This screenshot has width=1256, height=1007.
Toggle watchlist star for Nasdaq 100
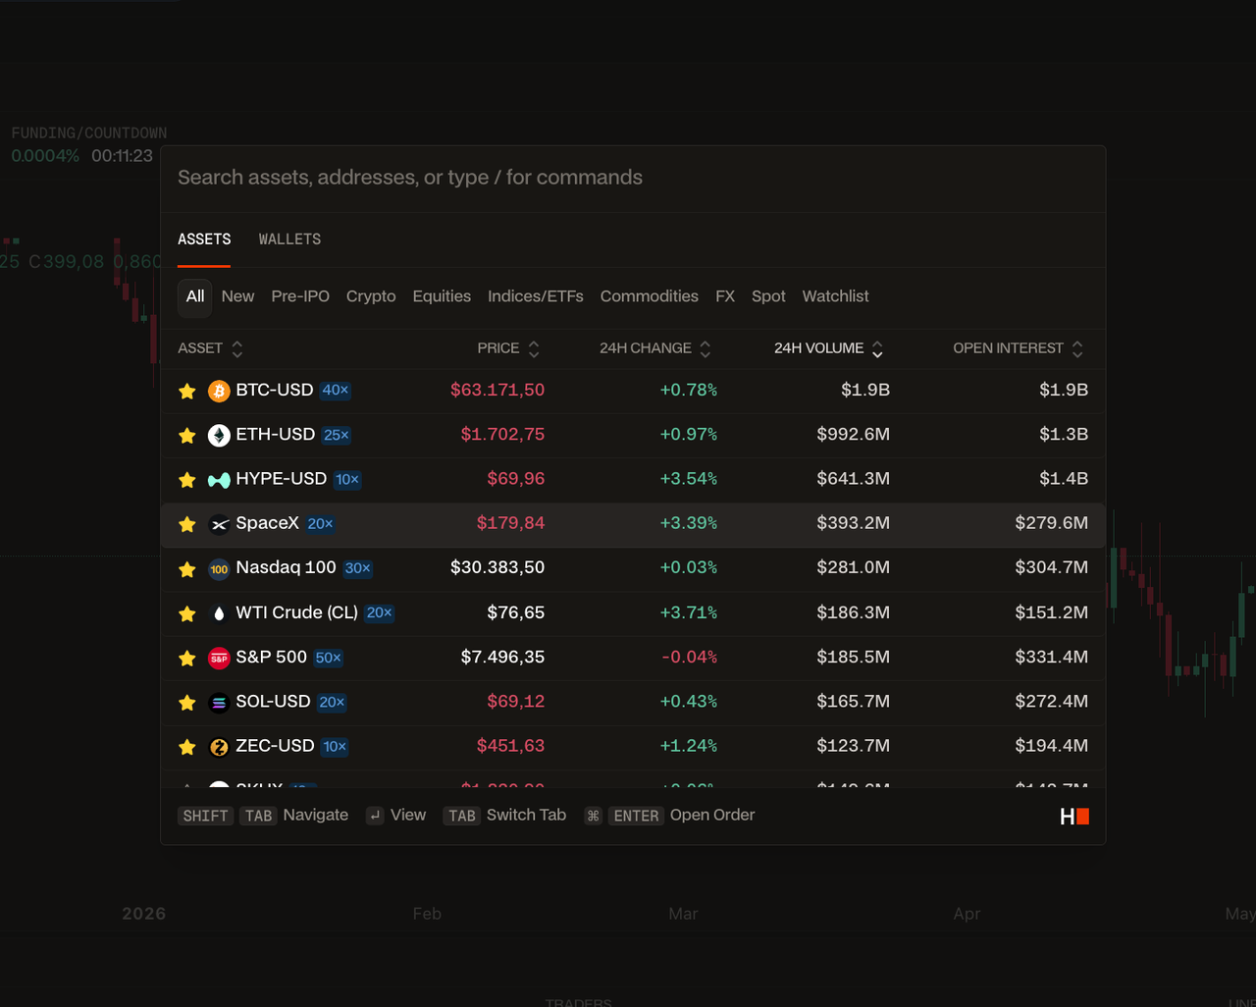[187, 569]
